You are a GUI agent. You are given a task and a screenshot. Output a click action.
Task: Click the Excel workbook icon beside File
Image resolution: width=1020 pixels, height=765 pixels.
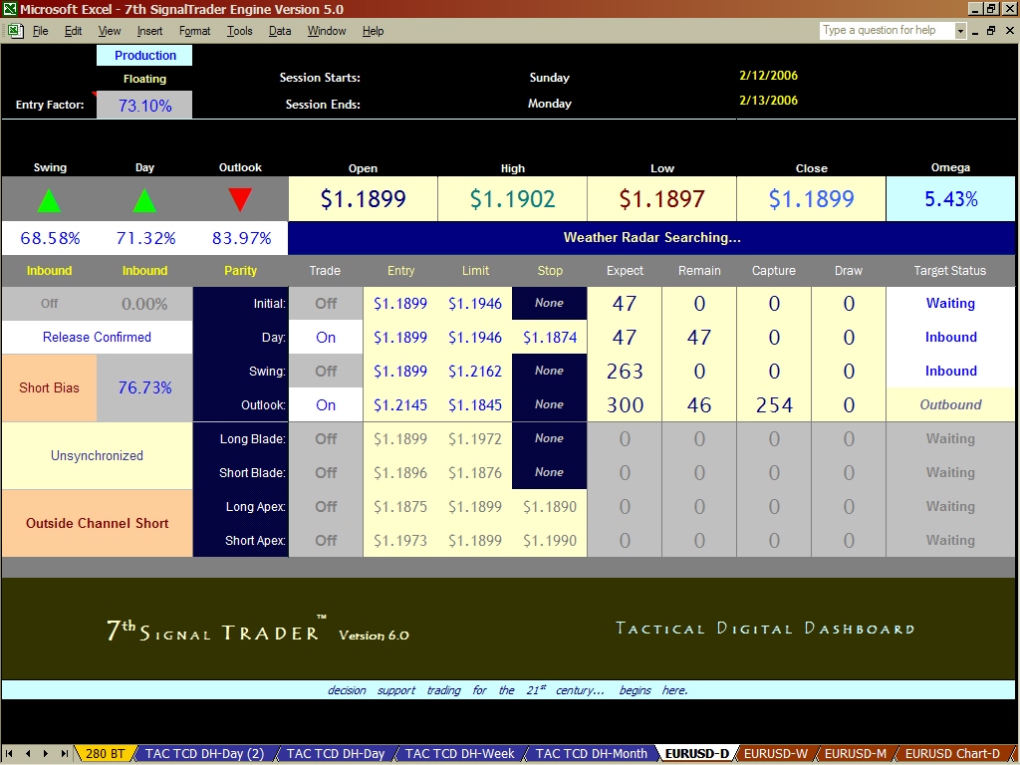15,31
